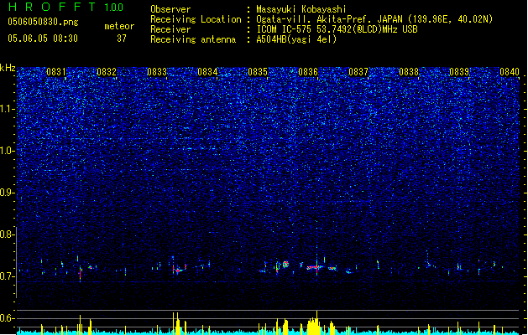Click the Receiving antenna label
The width and height of the screenshot is (528, 335).
coord(193,39)
